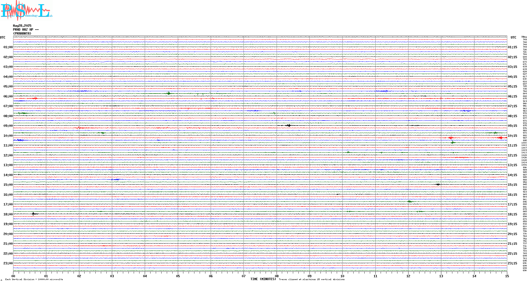The image size is (528, 283).
Task: Click the '23:00' hour label
Action: click(x=8, y=263)
